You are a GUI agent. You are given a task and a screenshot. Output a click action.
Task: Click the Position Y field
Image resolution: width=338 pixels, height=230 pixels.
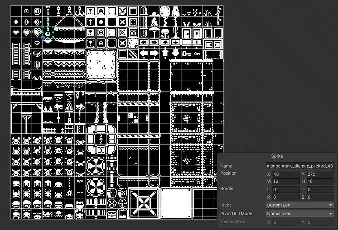click(320, 174)
